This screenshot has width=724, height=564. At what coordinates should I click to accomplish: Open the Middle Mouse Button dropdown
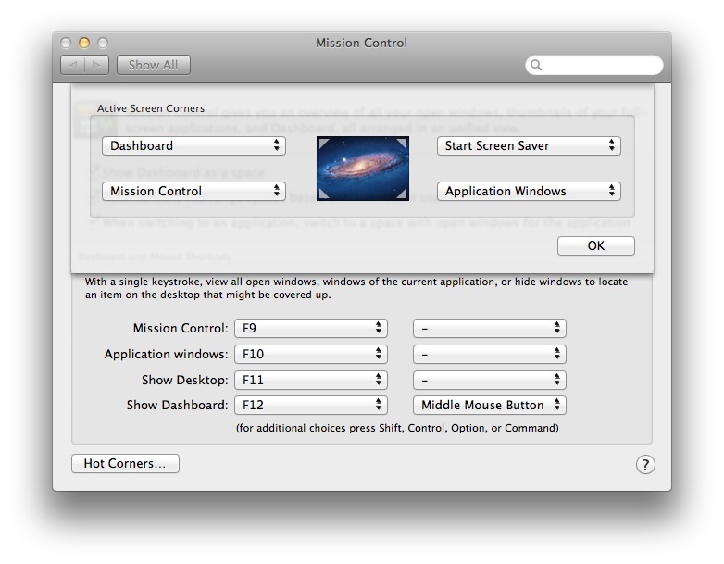(x=490, y=405)
